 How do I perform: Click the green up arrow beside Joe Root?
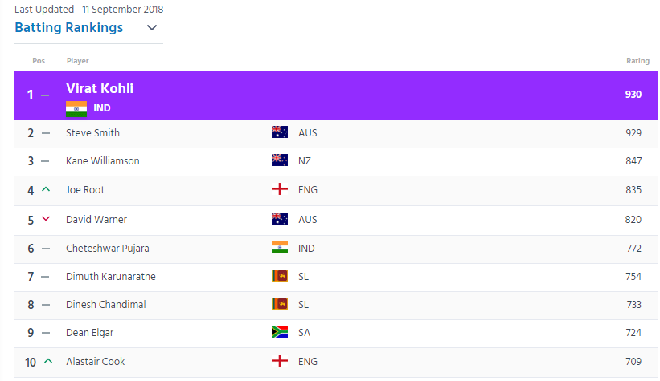click(x=46, y=189)
